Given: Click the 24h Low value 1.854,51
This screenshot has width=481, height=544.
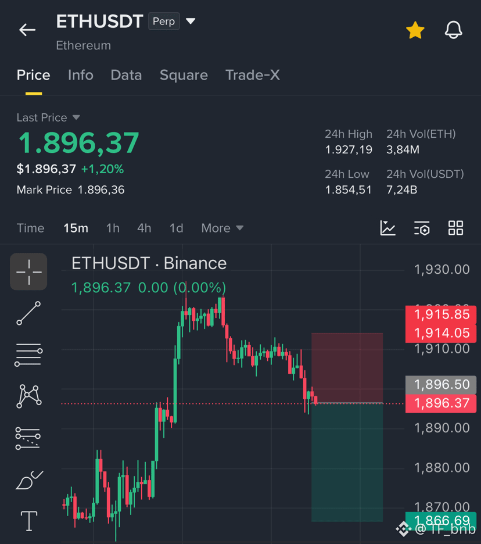Looking at the screenshot, I should [348, 190].
